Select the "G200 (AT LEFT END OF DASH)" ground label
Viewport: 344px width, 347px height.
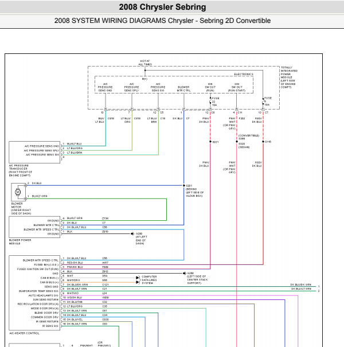pyautogui.click(x=142, y=239)
